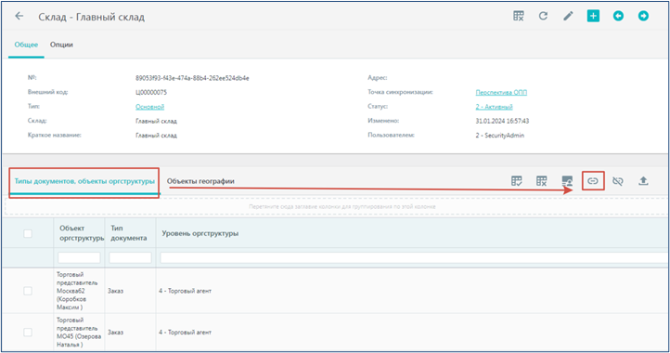
Task: Go to next record with the right circle arrow
Action: pyautogui.click(x=643, y=17)
